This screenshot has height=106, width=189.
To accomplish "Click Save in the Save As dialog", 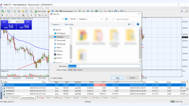I will click(x=118, y=78).
